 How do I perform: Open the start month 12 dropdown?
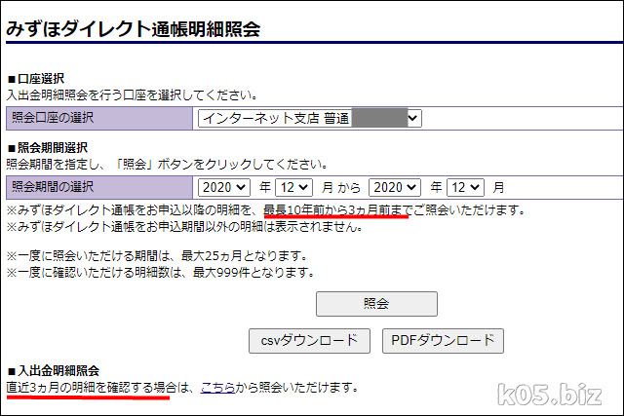pyautogui.click(x=294, y=187)
